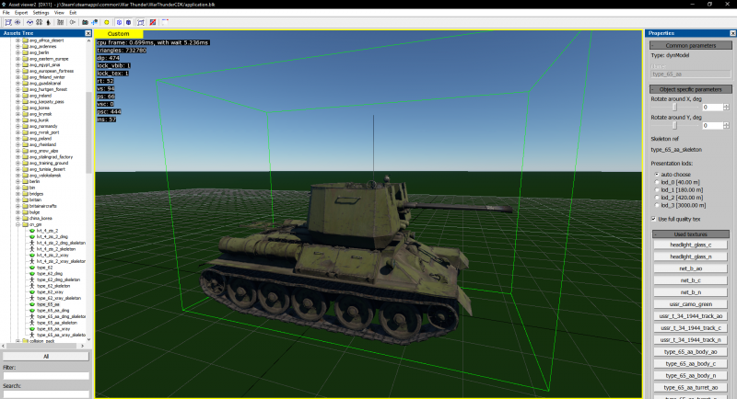The image size is (737, 399).
Task: Click the four-block layout toolbar icon
Action: [39, 22]
